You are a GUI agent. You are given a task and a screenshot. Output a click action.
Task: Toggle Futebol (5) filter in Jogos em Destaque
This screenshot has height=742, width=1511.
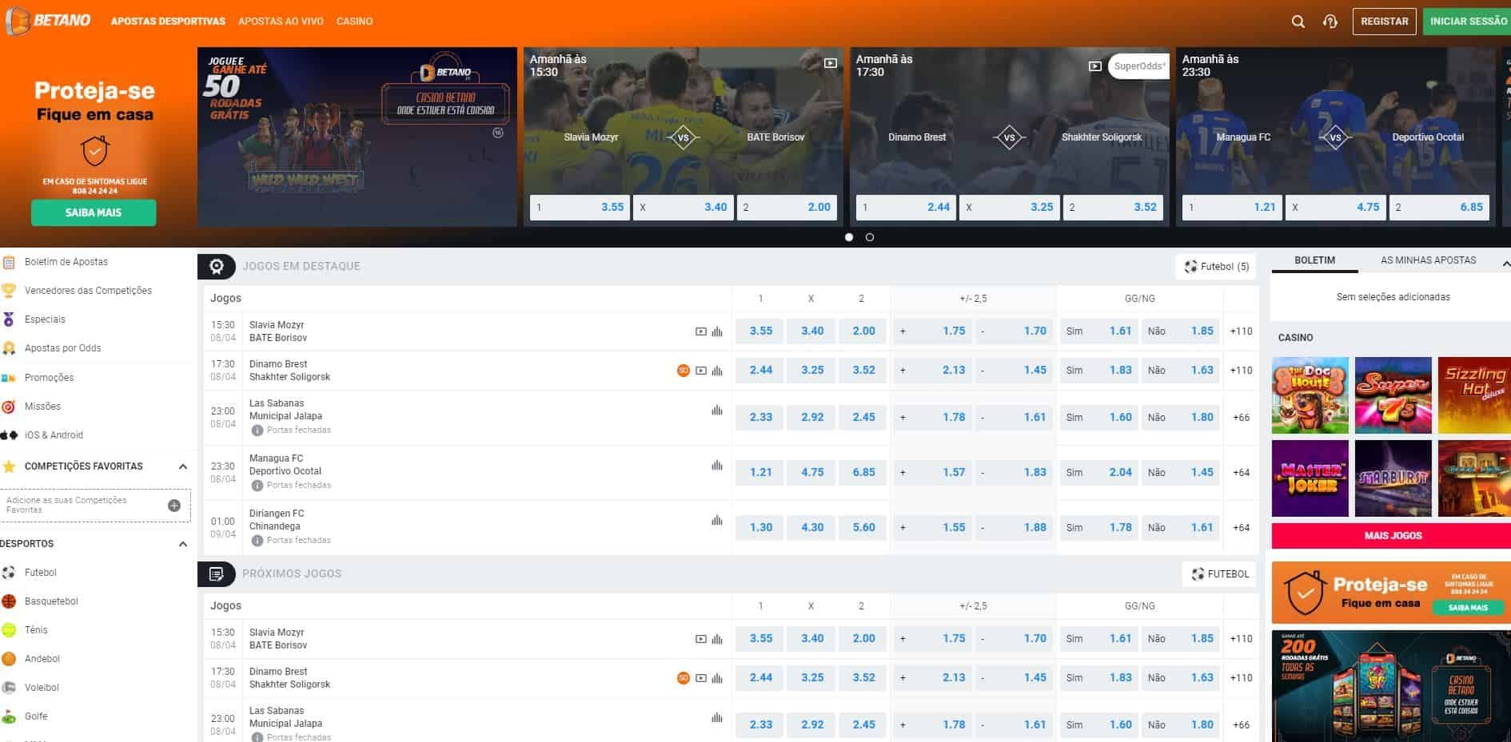[x=1216, y=267]
